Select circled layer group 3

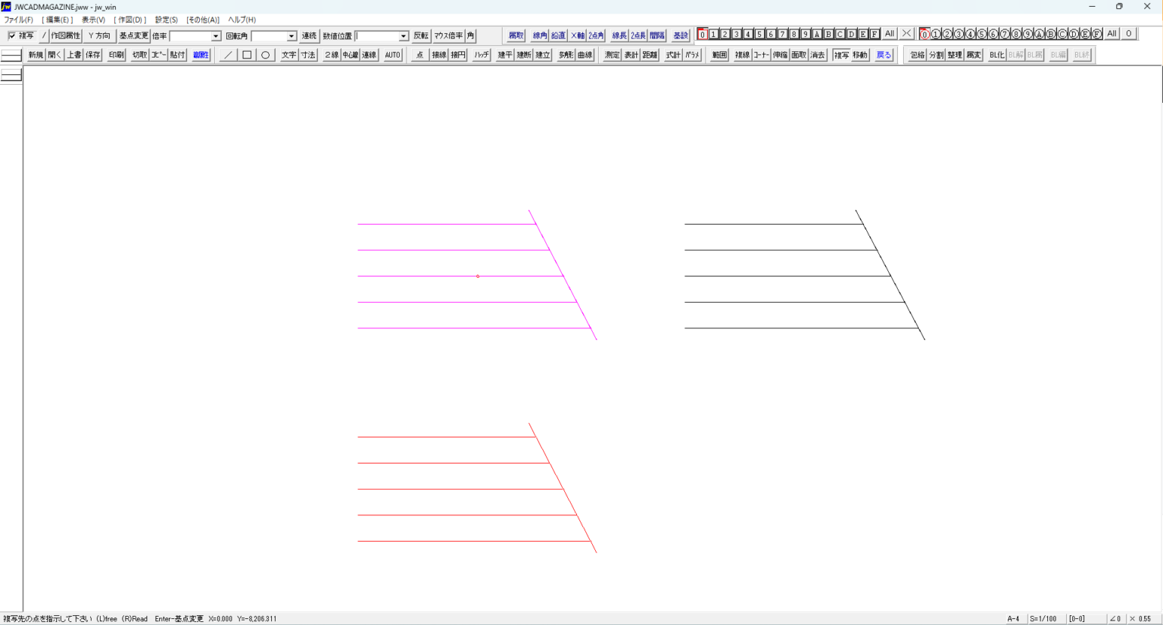point(959,34)
